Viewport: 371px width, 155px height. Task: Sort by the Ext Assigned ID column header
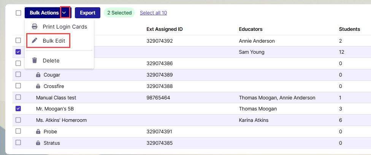click(165, 29)
